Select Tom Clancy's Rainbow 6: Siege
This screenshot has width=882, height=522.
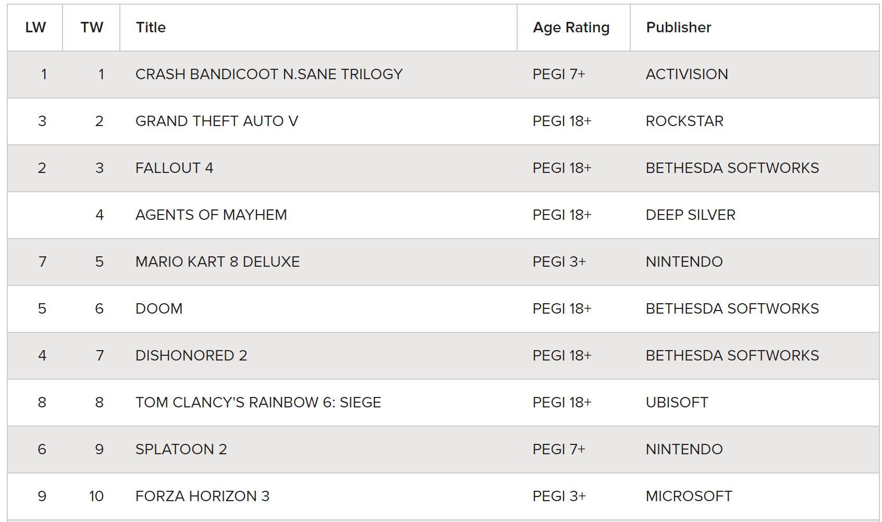pyautogui.click(x=258, y=403)
